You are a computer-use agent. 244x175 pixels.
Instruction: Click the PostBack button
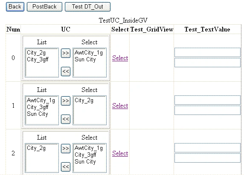click(x=44, y=7)
